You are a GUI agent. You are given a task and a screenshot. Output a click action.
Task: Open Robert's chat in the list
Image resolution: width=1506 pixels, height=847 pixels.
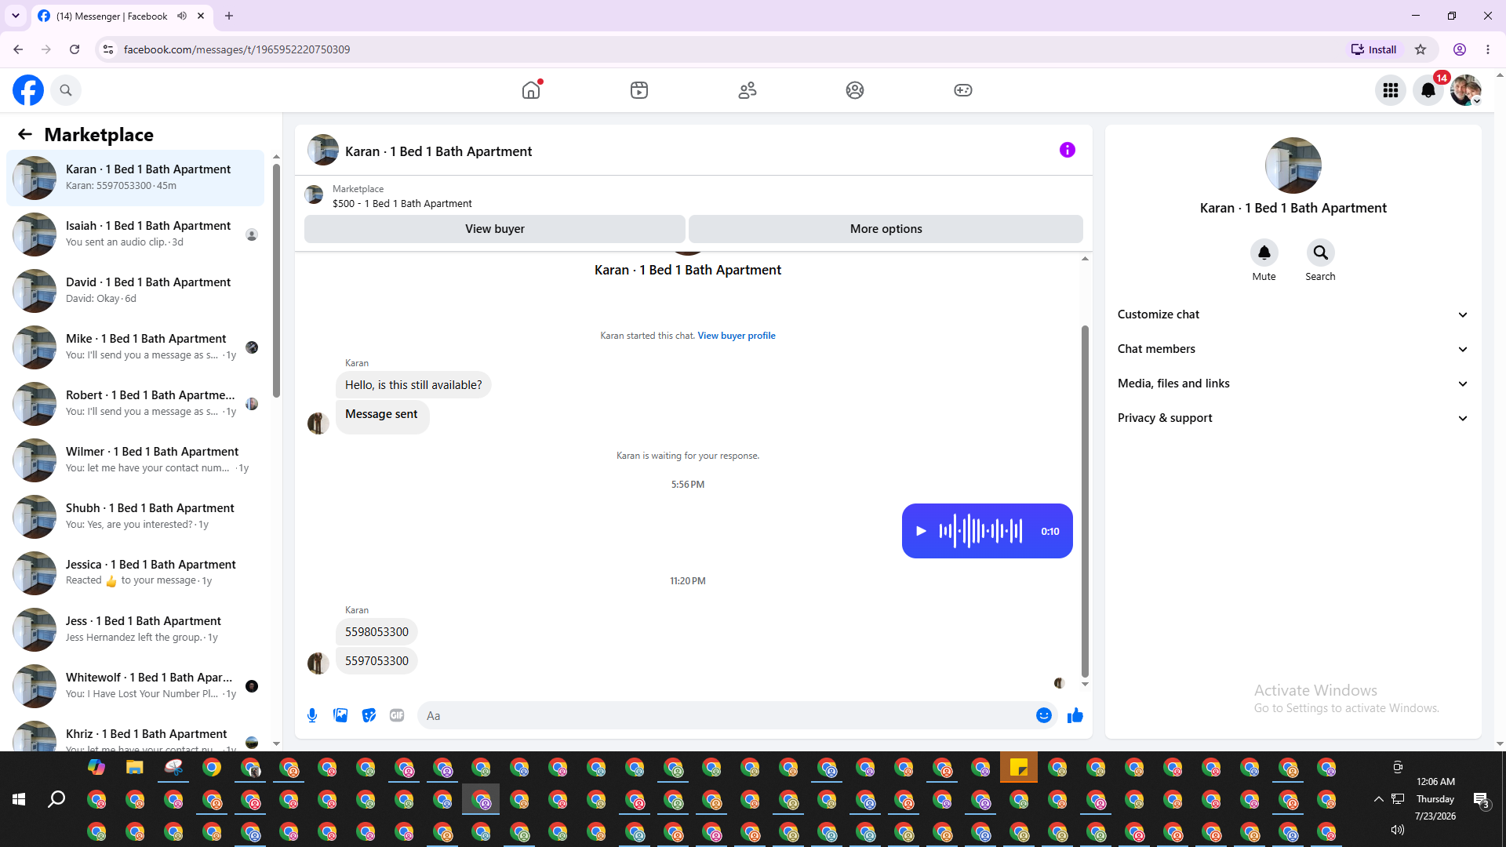point(135,404)
